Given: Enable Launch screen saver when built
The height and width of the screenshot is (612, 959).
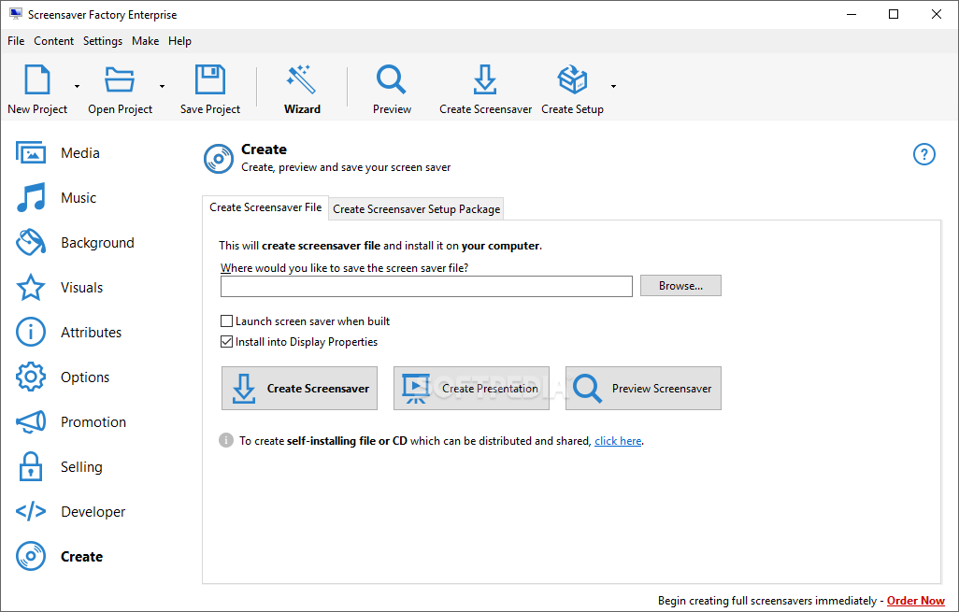Looking at the screenshot, I should (227, 321).
